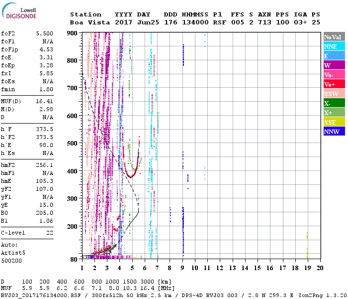Click the B1 value 1.06
The height and width of the screenshot is (299, 348).
[46, 221]
